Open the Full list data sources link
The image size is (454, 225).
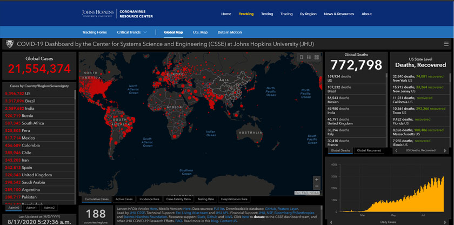tap(219, 209)
